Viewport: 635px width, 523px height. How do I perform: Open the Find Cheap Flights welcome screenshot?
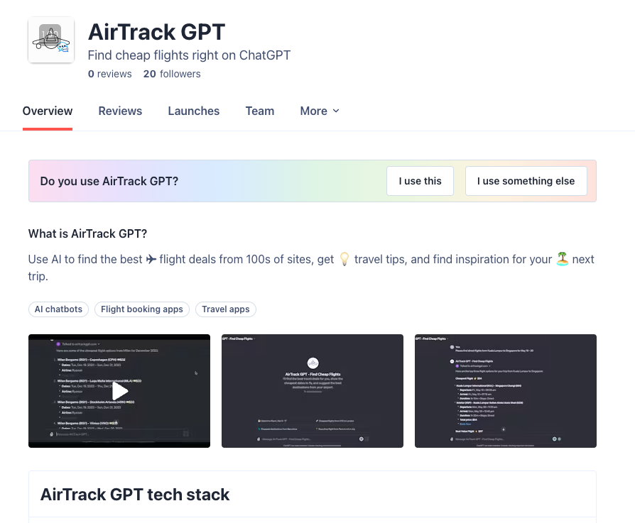(313, 391)
